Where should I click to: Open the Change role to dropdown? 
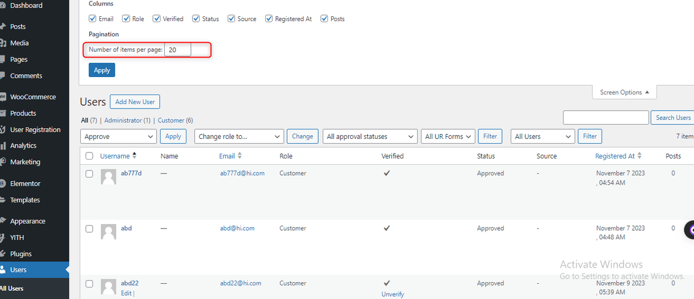[239, 137]
